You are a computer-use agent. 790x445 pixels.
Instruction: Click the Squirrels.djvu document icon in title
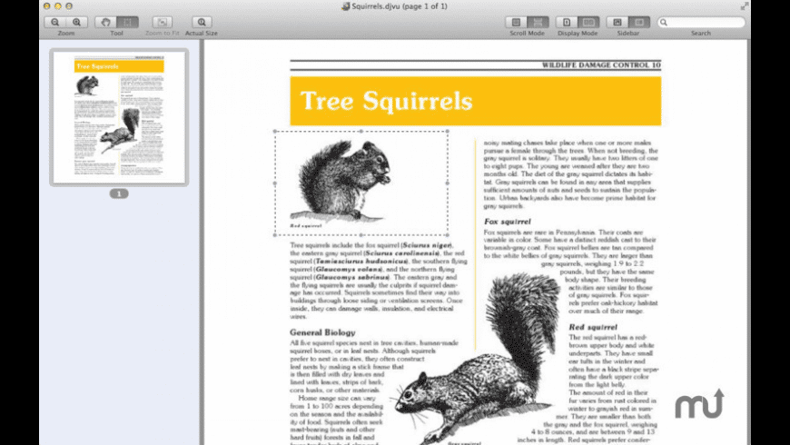[346, 6]
